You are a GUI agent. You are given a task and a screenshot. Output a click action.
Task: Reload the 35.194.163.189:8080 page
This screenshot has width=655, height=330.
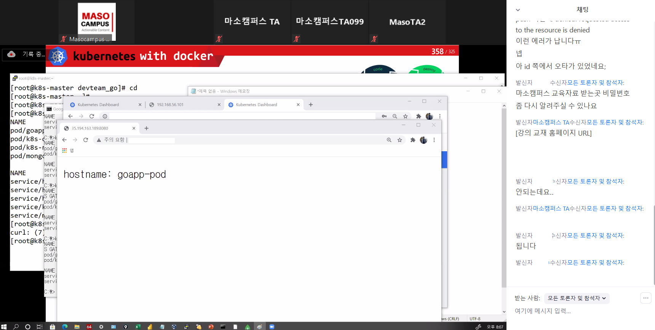86,140
